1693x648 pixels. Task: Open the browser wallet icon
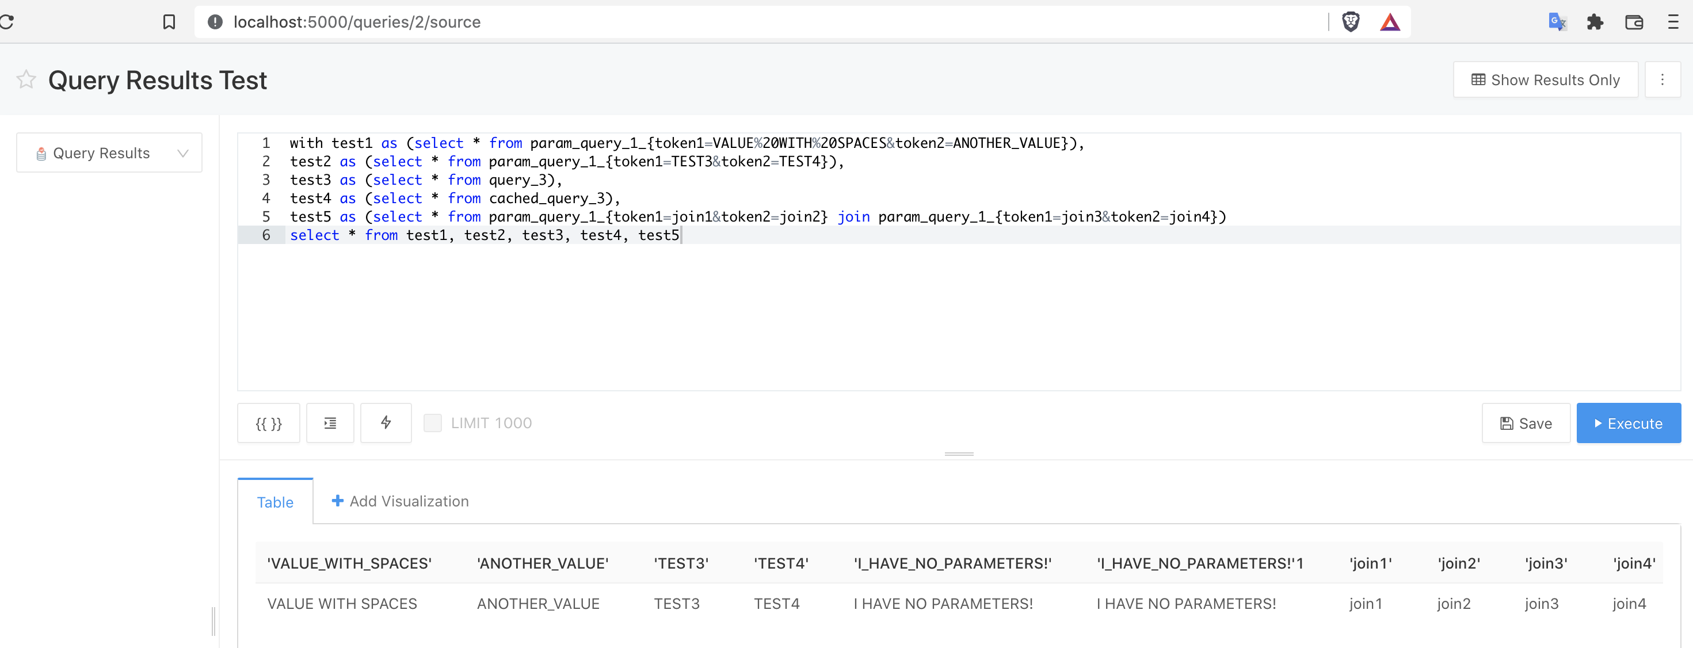point(1634,22)
